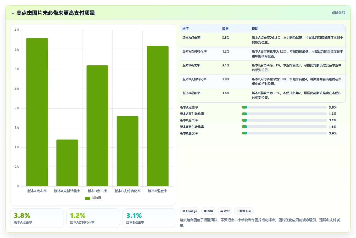Select the 数据卡片 tag chip
Screen dimensions: 356x238
(x=244, y=211)
